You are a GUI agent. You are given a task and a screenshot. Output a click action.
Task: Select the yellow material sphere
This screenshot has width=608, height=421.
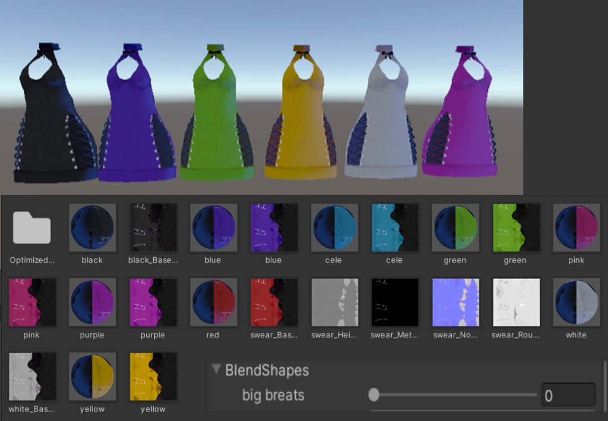(x=92, y=376)
